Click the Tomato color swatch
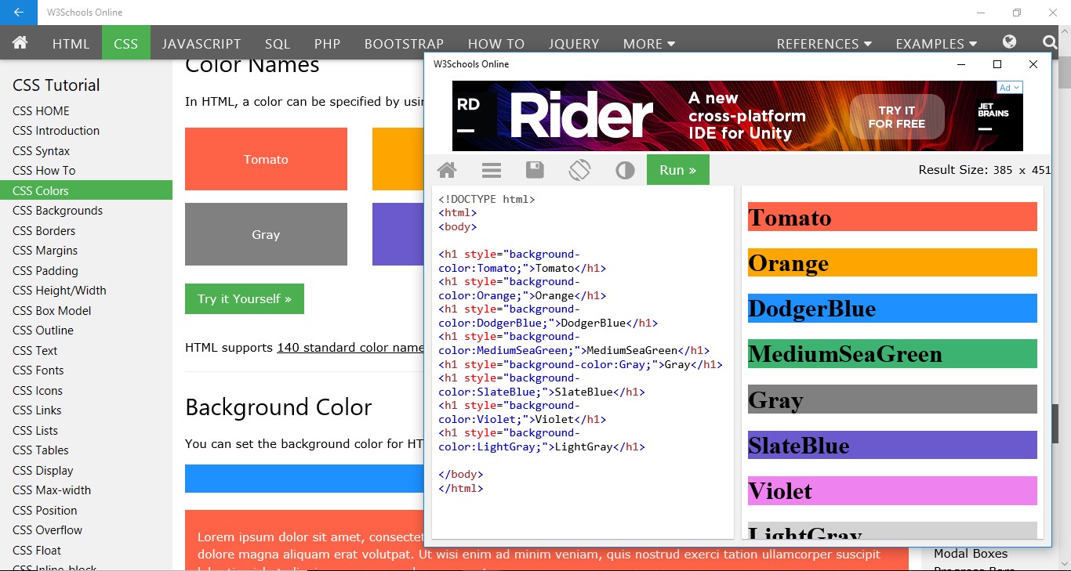 (x=266, y=159)
